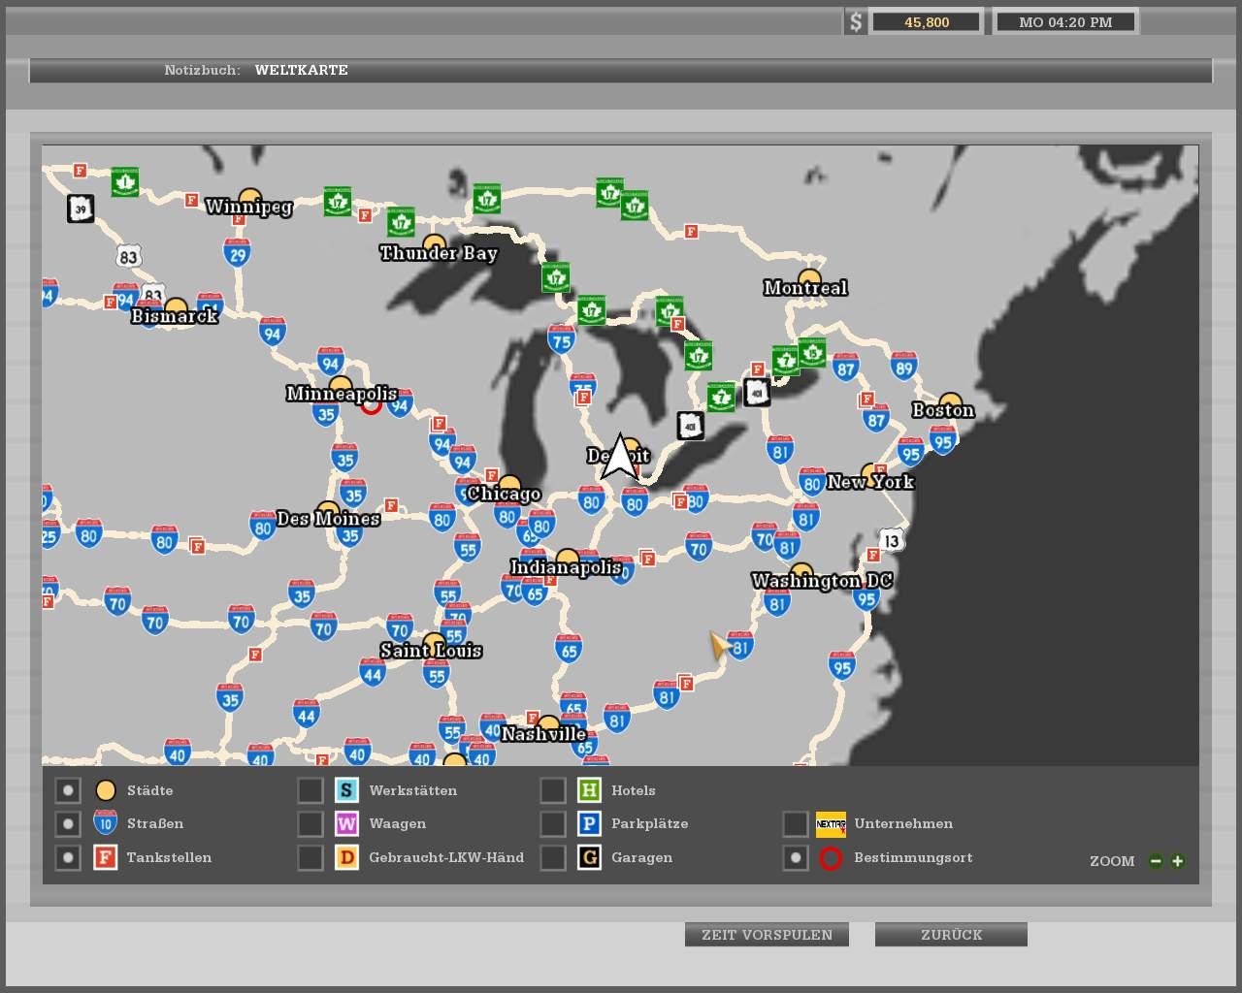Click the Notizbuch label

[x=202, y=70]
